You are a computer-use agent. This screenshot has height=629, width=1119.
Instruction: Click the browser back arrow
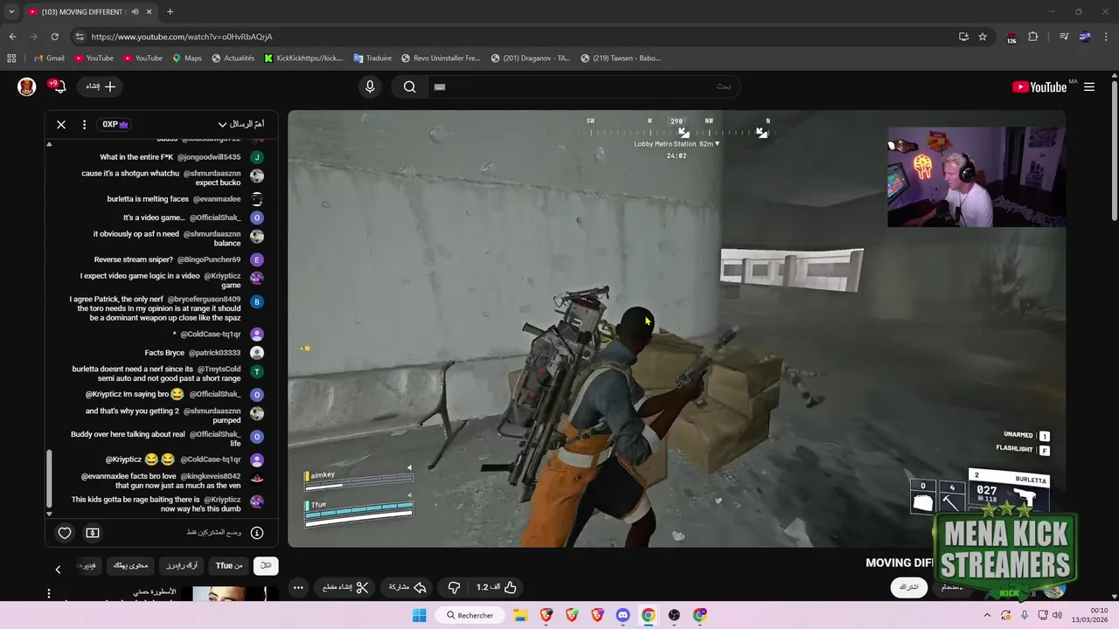(12, 37)
